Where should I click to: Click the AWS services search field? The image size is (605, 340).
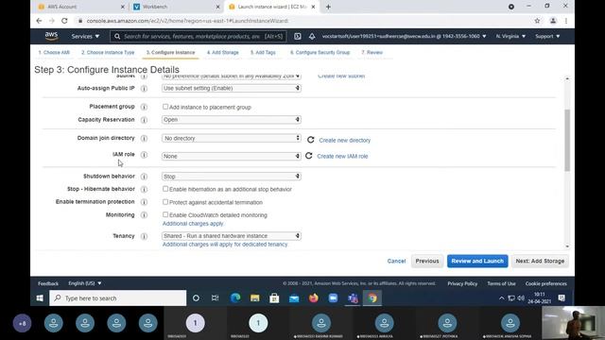point(198,36)
